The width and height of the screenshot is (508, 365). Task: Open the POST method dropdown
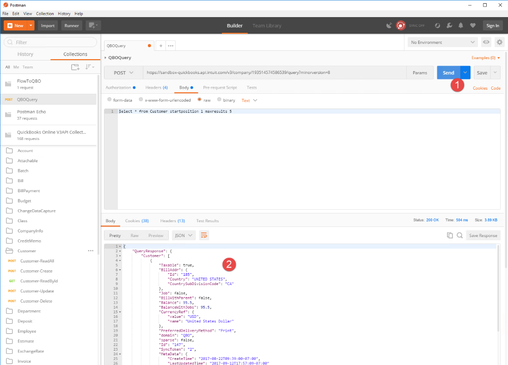pos(123,73)
